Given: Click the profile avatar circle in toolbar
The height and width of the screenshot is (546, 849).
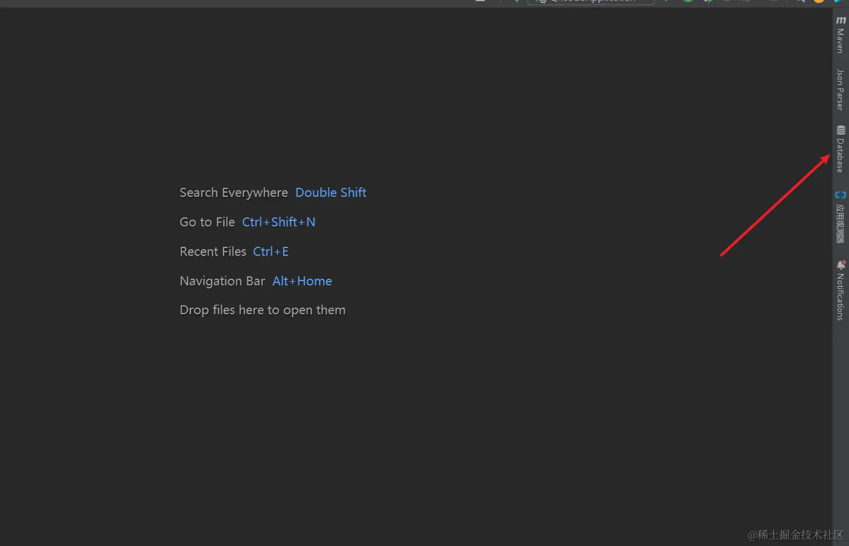Looking at the screenshot, I should coord(818,1).
